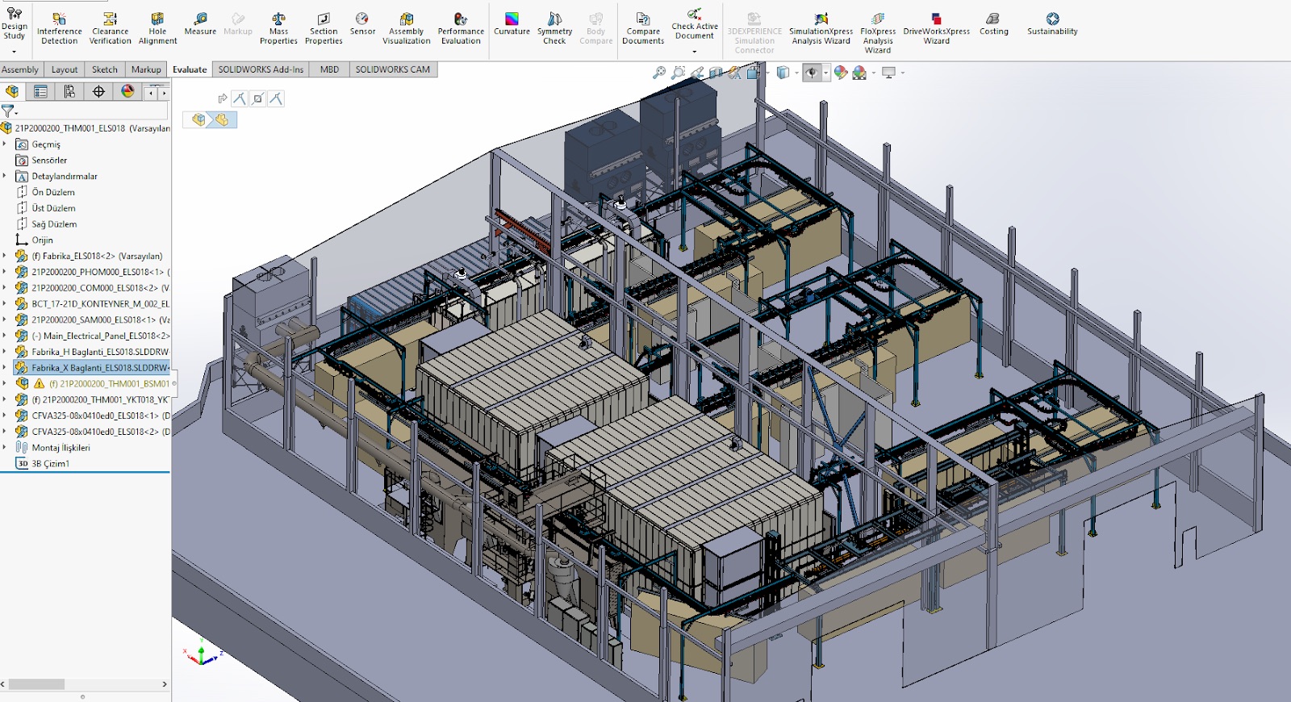Click the panel tabs scroll-right arrow
1291x702 pixels.
164,93
